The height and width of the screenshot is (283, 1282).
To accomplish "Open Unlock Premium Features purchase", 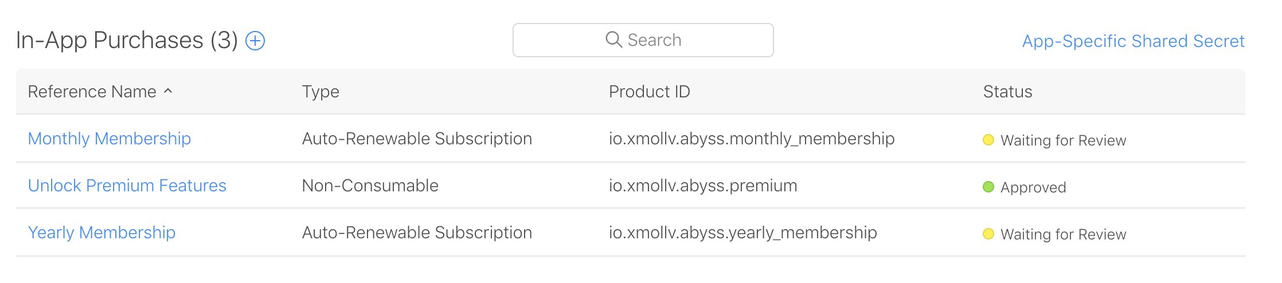I will click(x=127, y=186).
